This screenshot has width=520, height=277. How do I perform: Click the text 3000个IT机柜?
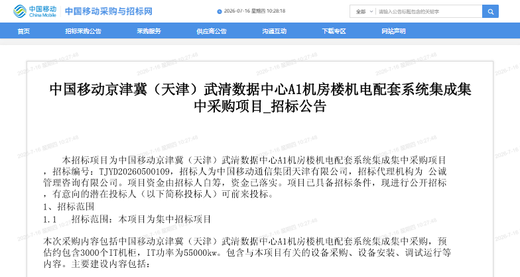(108, 253)
